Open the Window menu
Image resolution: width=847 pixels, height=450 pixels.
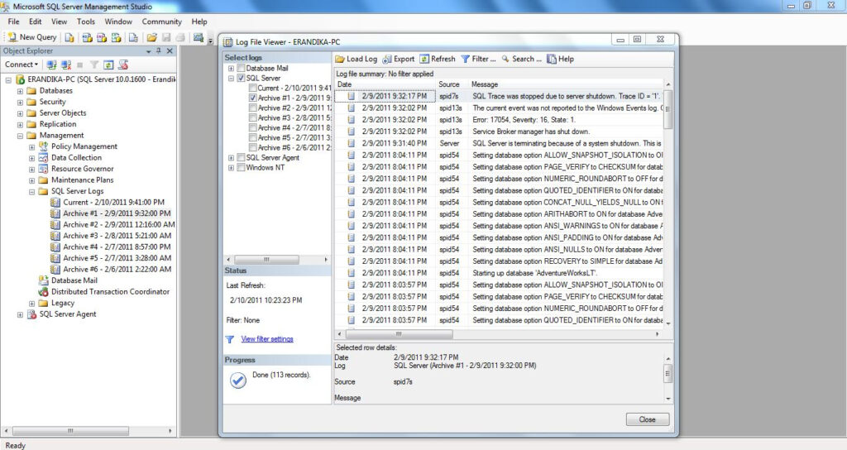(117, 22)
